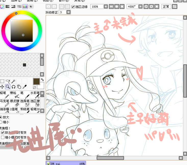Reset zoom with the square button
This screenshot has width=187, height=165.
(122, 7)
